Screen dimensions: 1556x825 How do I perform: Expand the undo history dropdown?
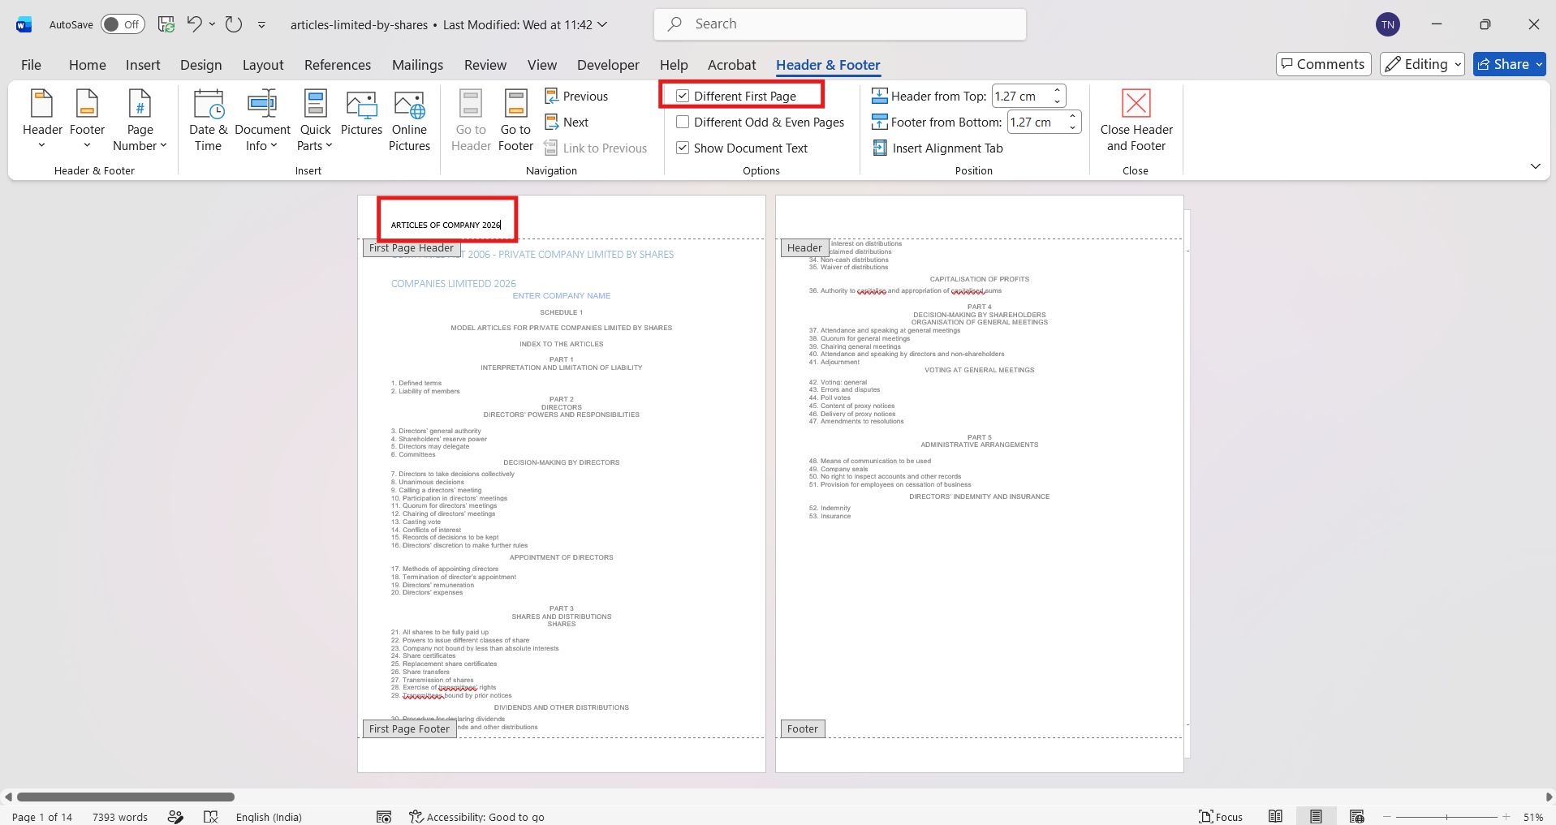pos(212,24)
